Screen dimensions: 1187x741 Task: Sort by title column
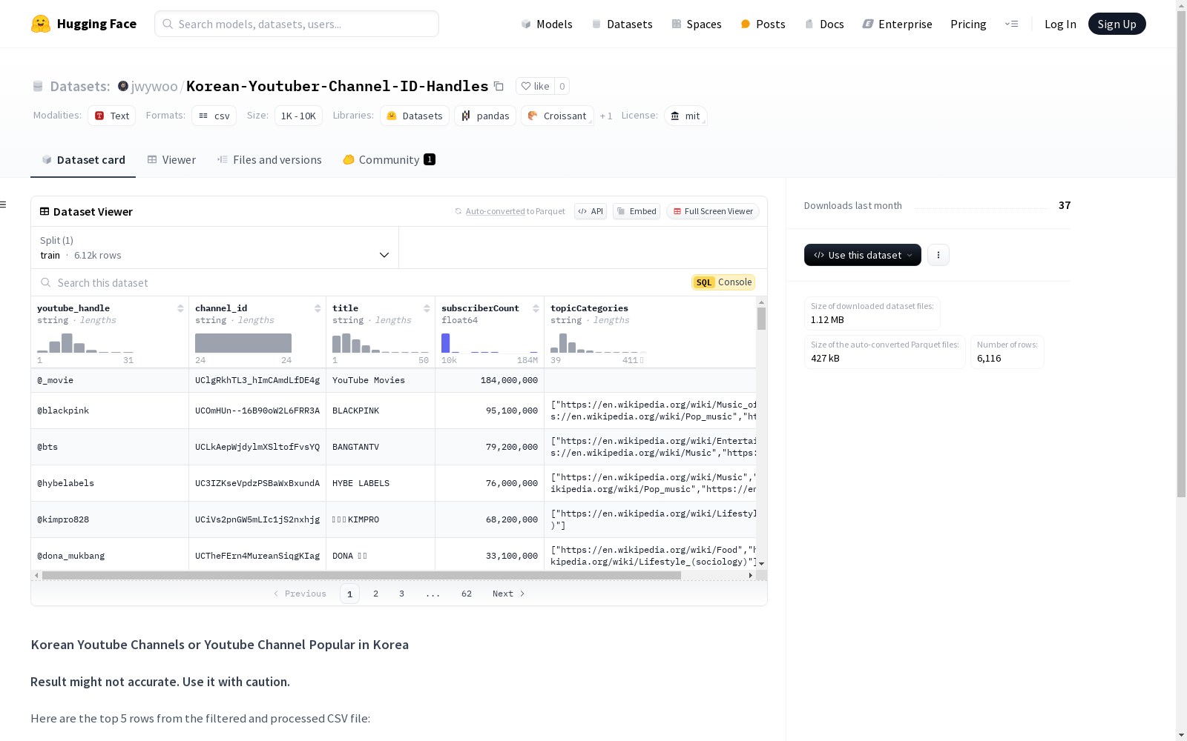pos(427,308)
